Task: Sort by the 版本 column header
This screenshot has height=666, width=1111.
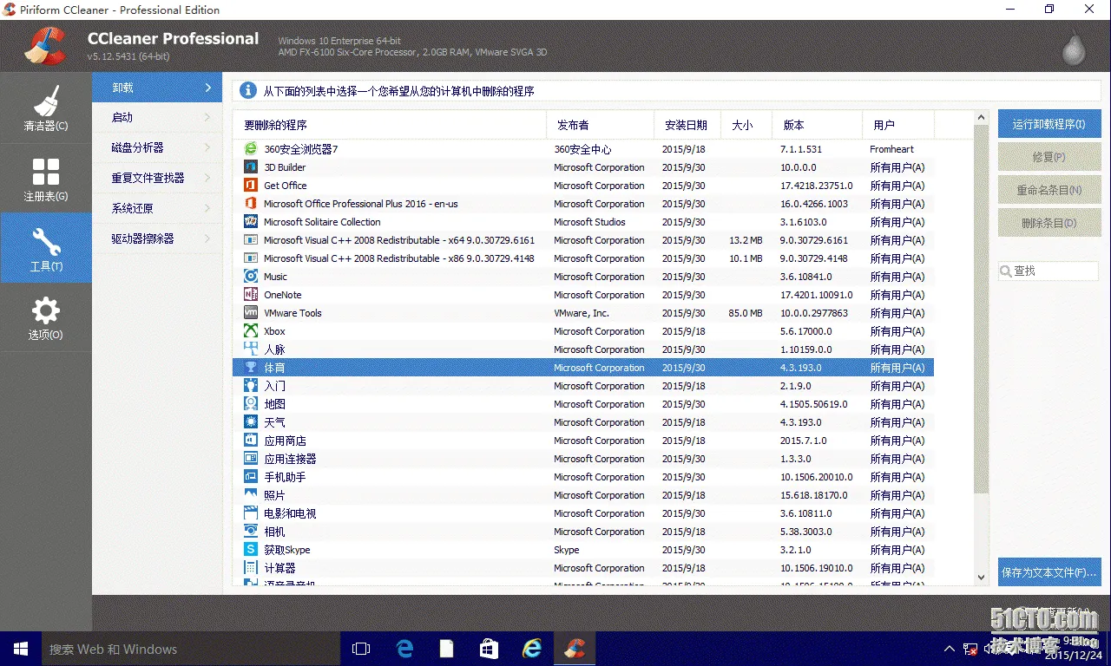Action: point(818,125)
